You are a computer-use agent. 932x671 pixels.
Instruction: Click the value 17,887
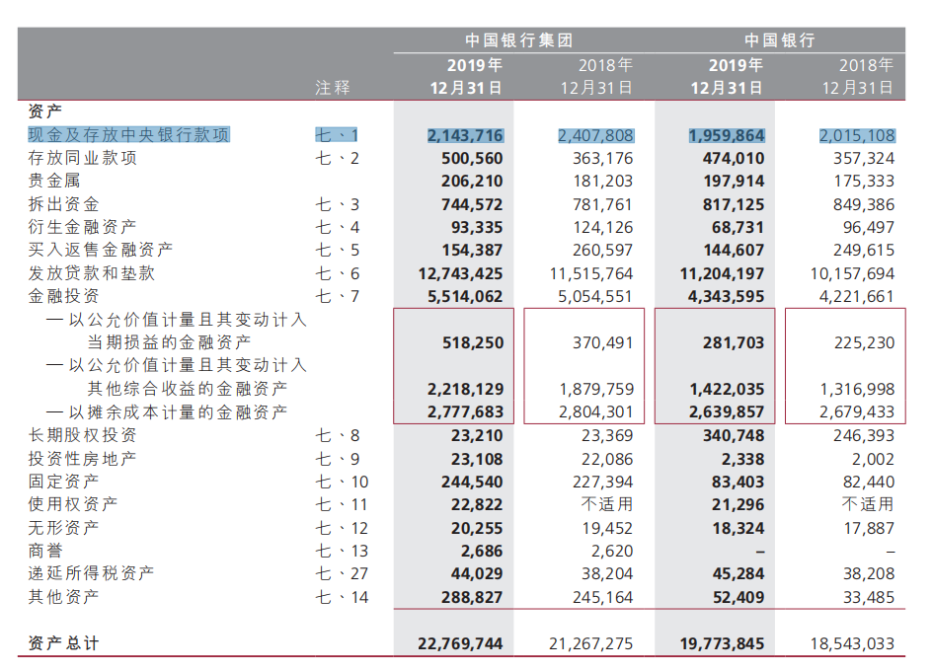click(869, 528)
